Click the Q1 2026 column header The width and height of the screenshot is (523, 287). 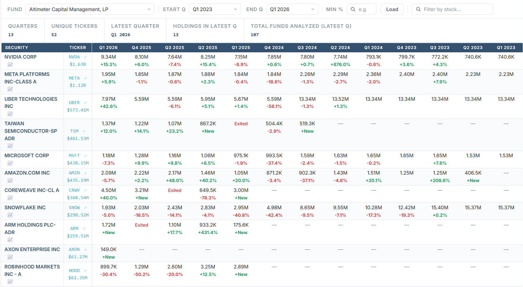point(108,48)
